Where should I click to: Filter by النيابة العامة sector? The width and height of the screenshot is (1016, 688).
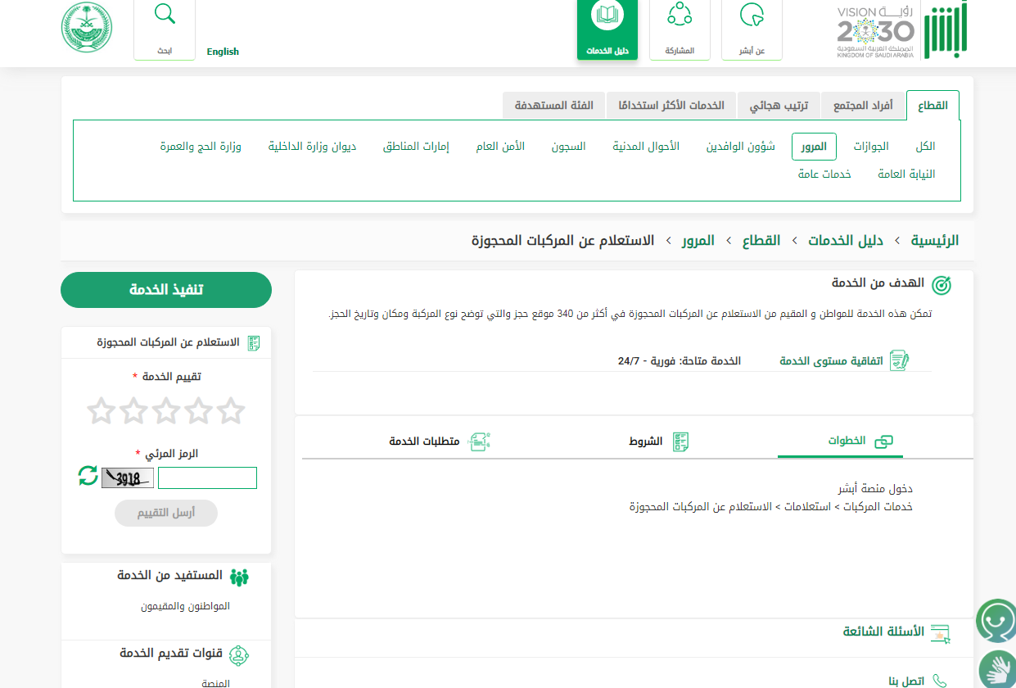(906, 174)
